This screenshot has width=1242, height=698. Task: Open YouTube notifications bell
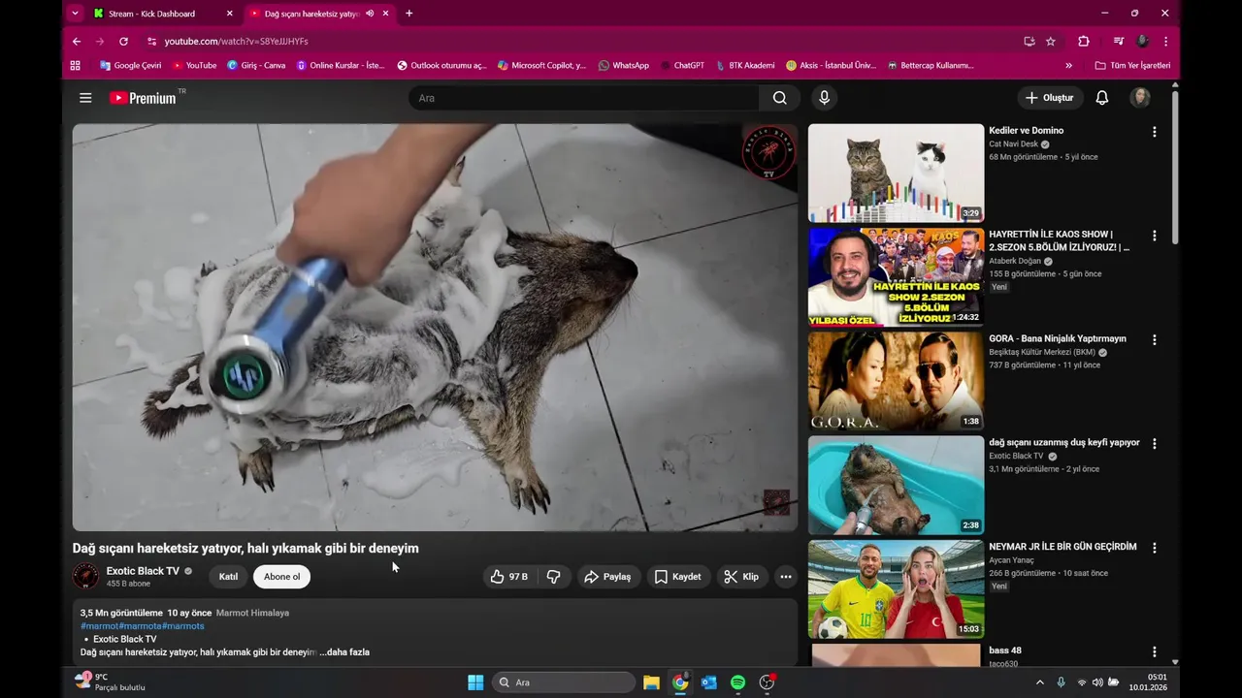tap(1102, 98)
